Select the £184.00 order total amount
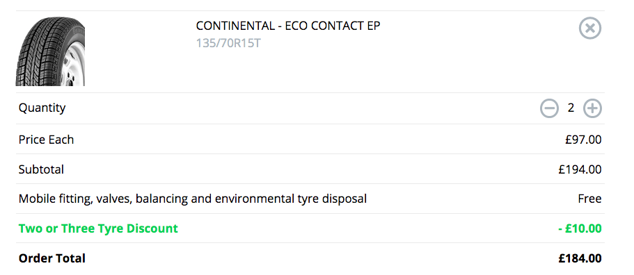 [x=580, y=258]
